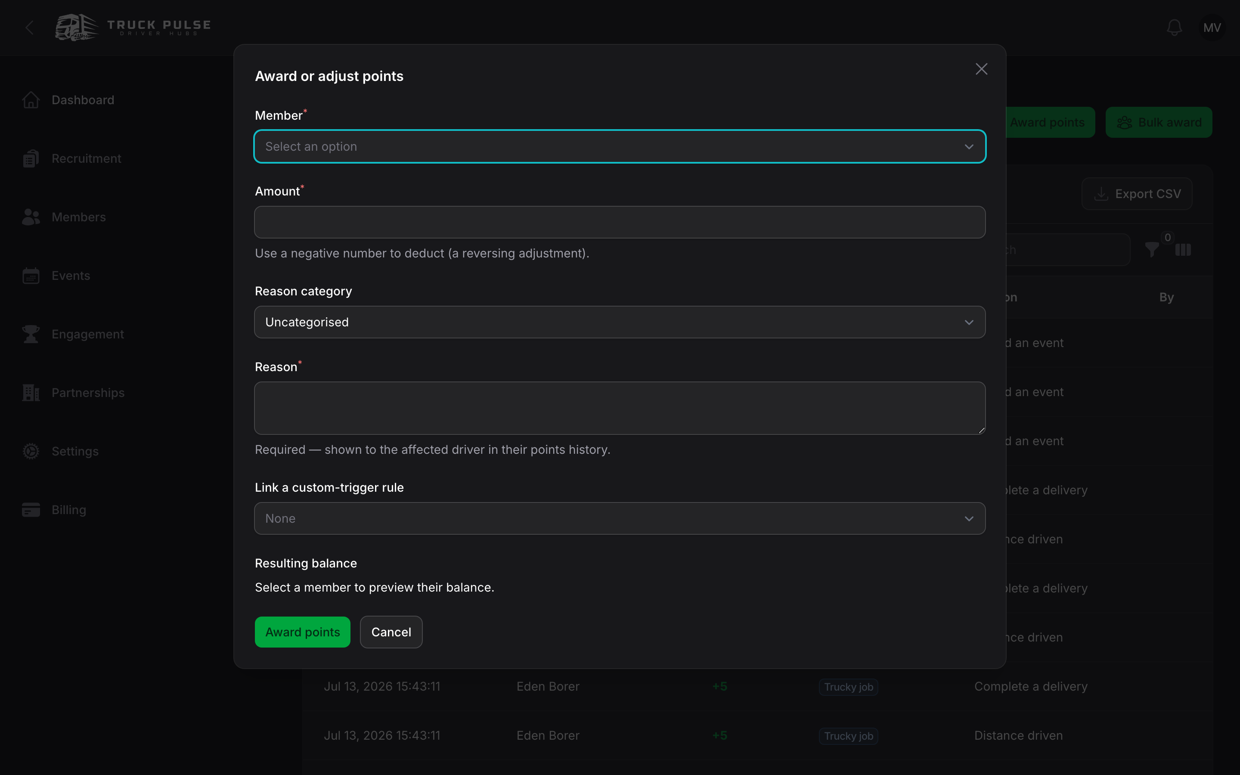Open the MV user avatar menu
This screenshot has width=1240, height=775.
(1212, 28)
